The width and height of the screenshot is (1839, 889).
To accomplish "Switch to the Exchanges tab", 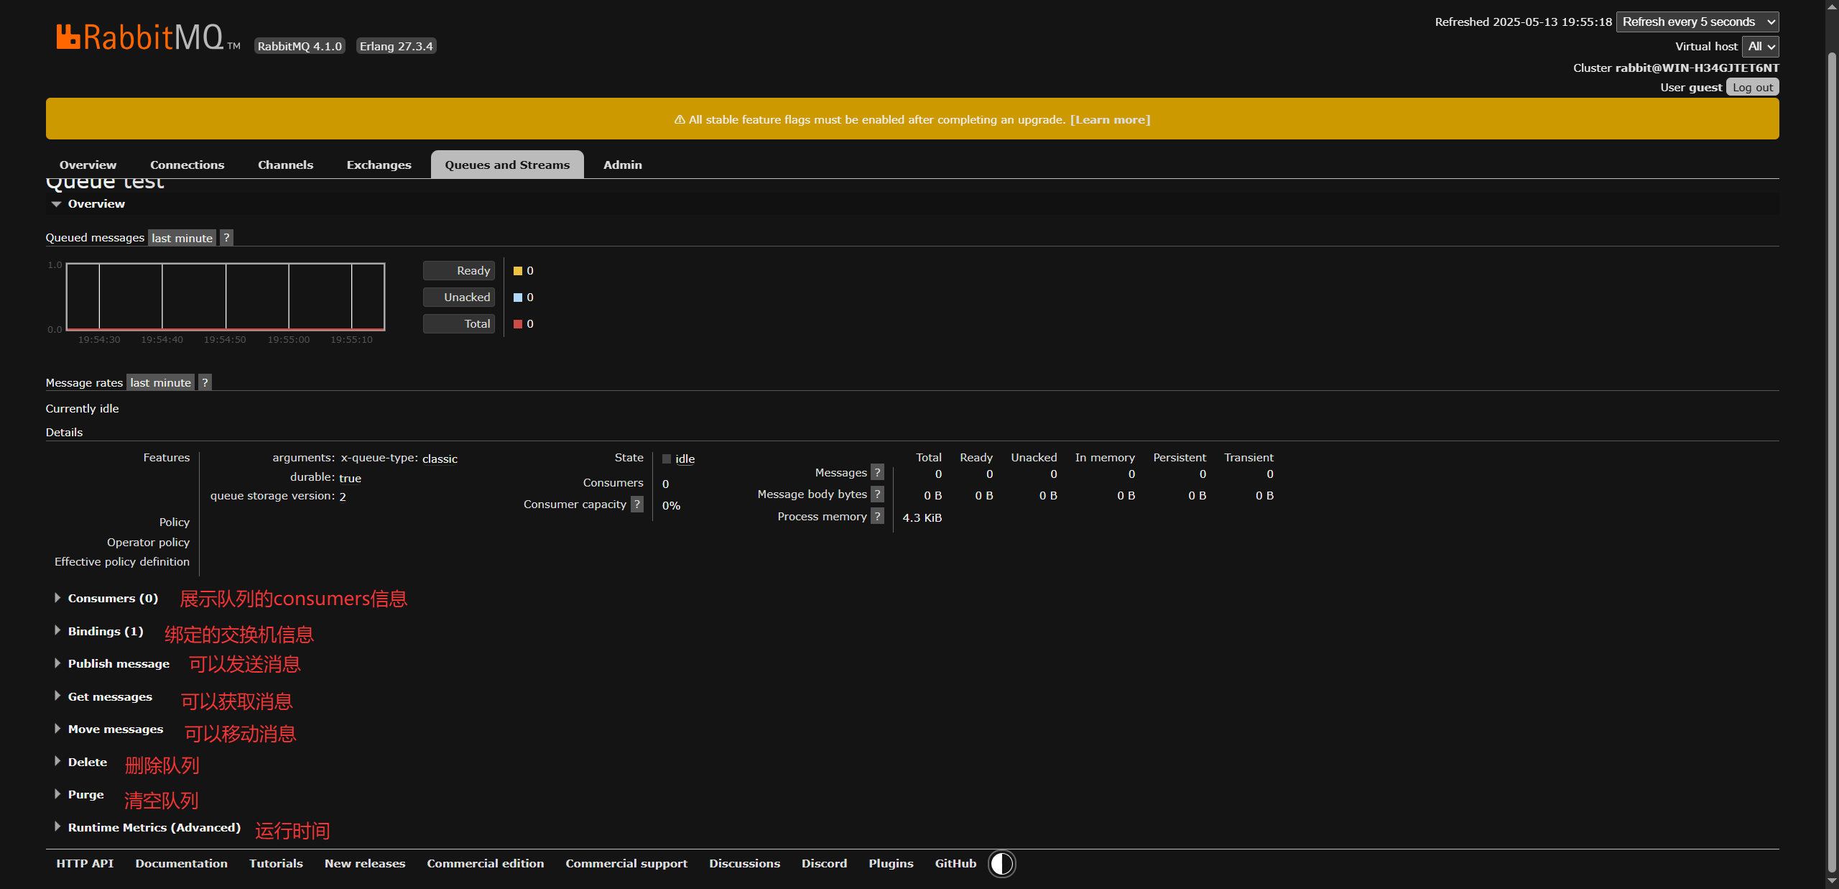I will (379, 165).
